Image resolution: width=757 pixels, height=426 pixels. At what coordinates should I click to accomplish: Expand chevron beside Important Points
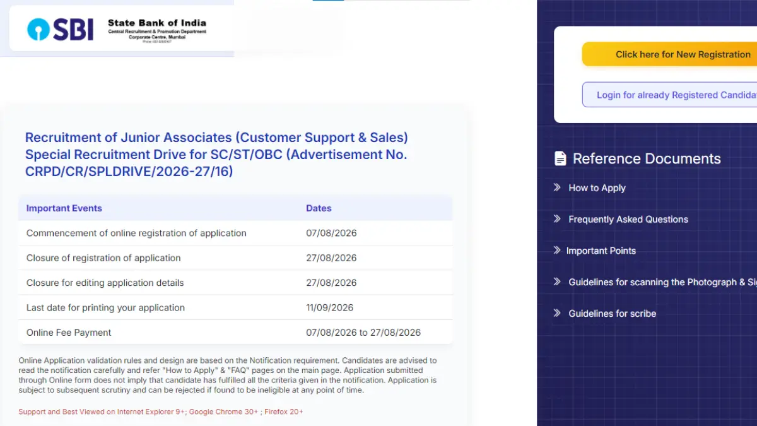coord(557,251)
